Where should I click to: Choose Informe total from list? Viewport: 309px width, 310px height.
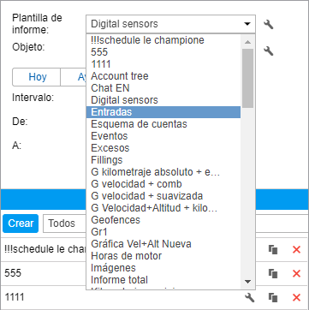pos(163,280)
